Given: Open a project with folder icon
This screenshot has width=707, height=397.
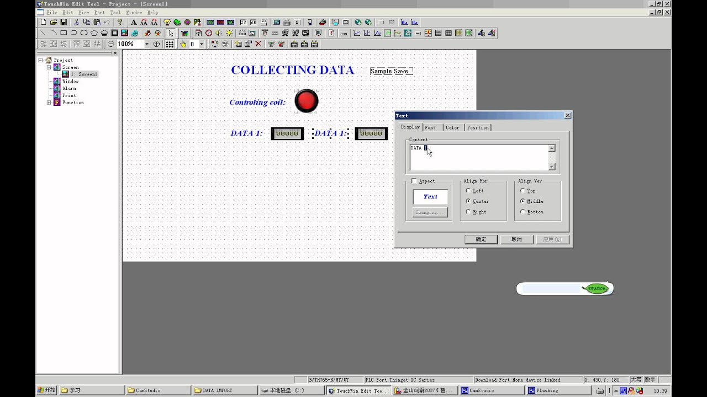Looking at the screenshot, I should click(x=54, y=22).
